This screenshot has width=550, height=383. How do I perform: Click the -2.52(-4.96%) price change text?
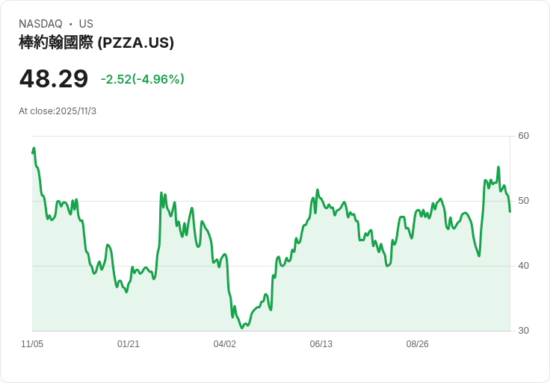pyautogui.click(x=143, y=79)
